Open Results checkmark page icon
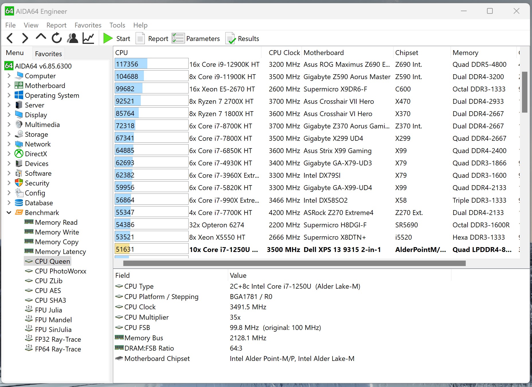The image size is (532, 387). (x=230, y=38)
